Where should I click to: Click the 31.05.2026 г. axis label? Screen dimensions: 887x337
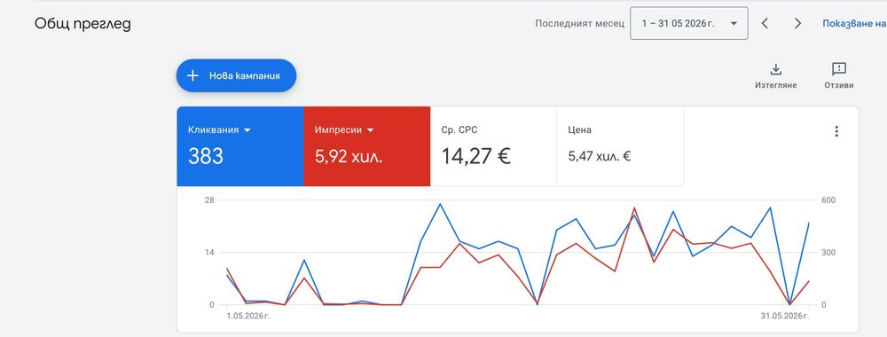tap(785, 316)
